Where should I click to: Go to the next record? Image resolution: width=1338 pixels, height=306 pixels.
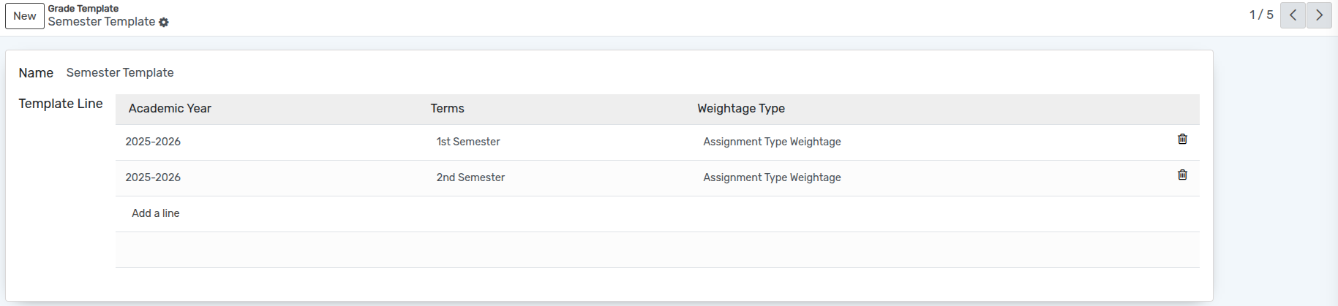1319,15
